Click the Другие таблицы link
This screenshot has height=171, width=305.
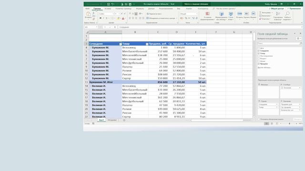pos(264,67)
